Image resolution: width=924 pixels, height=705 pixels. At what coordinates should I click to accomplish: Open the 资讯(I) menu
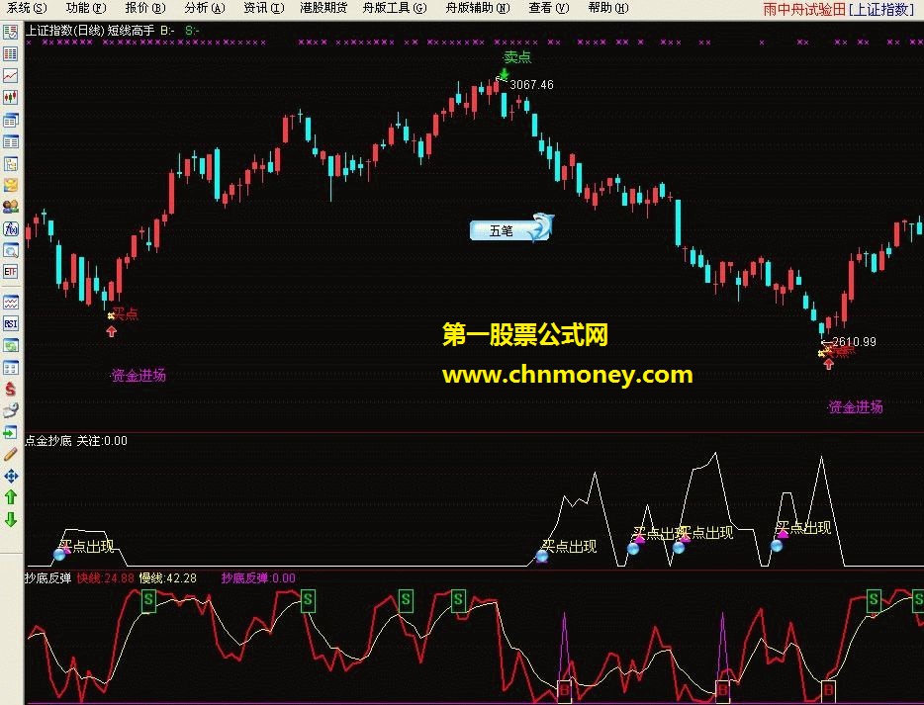tap(263, 8)
